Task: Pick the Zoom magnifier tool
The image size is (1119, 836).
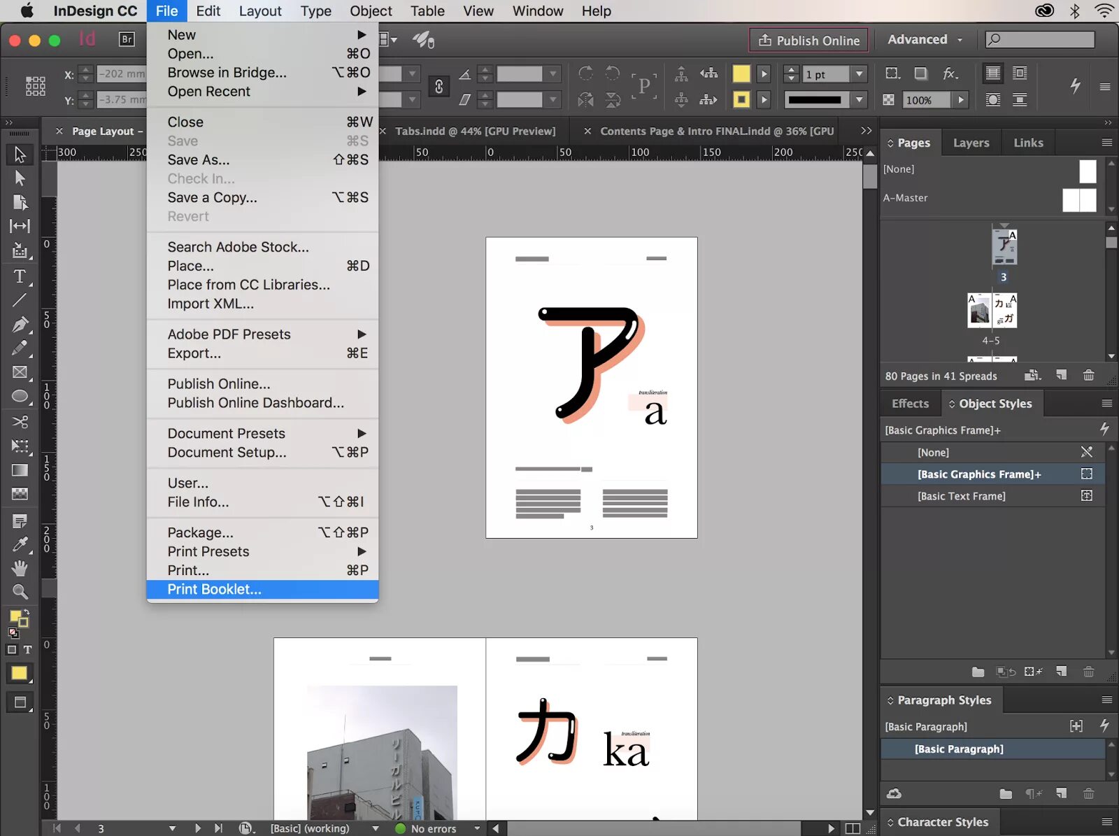Action: [20, 592]
